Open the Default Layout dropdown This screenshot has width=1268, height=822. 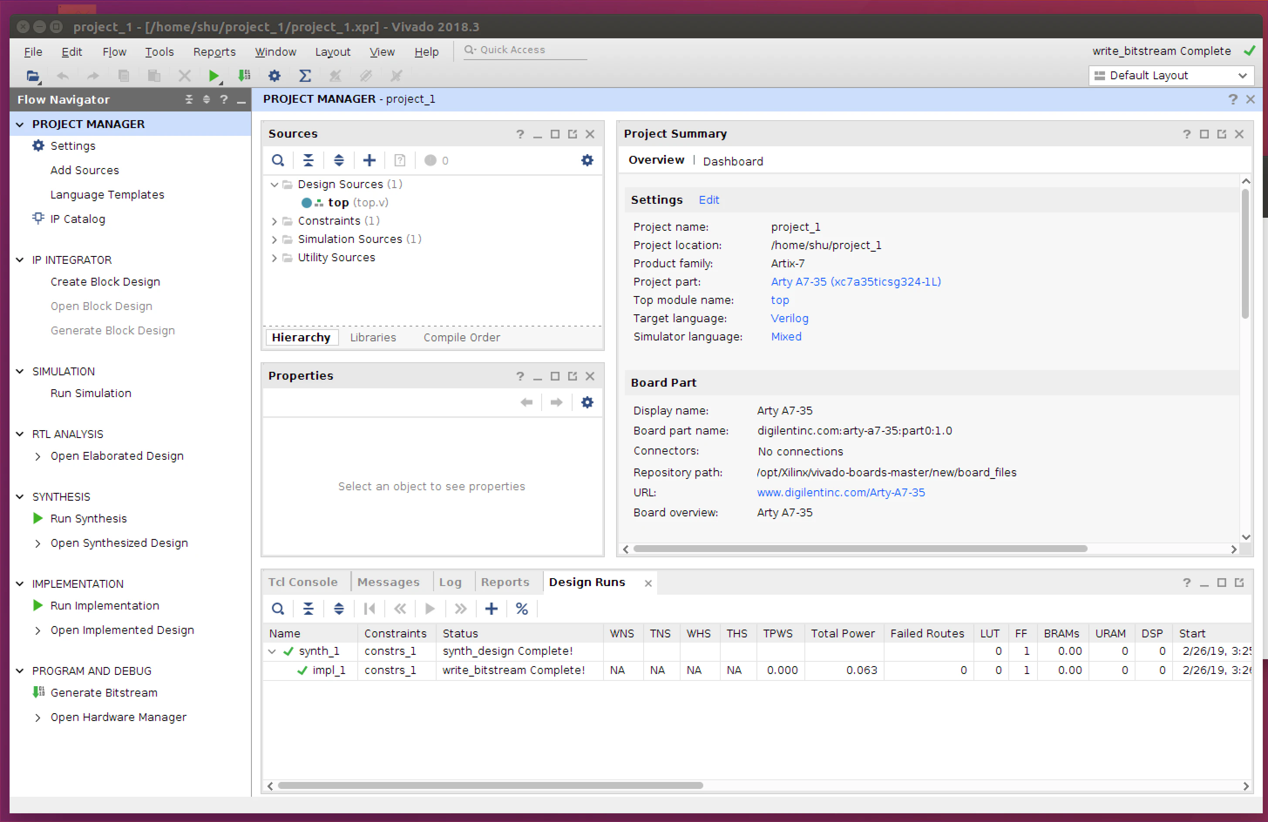pyautogui.click(x=1170, y=76)
